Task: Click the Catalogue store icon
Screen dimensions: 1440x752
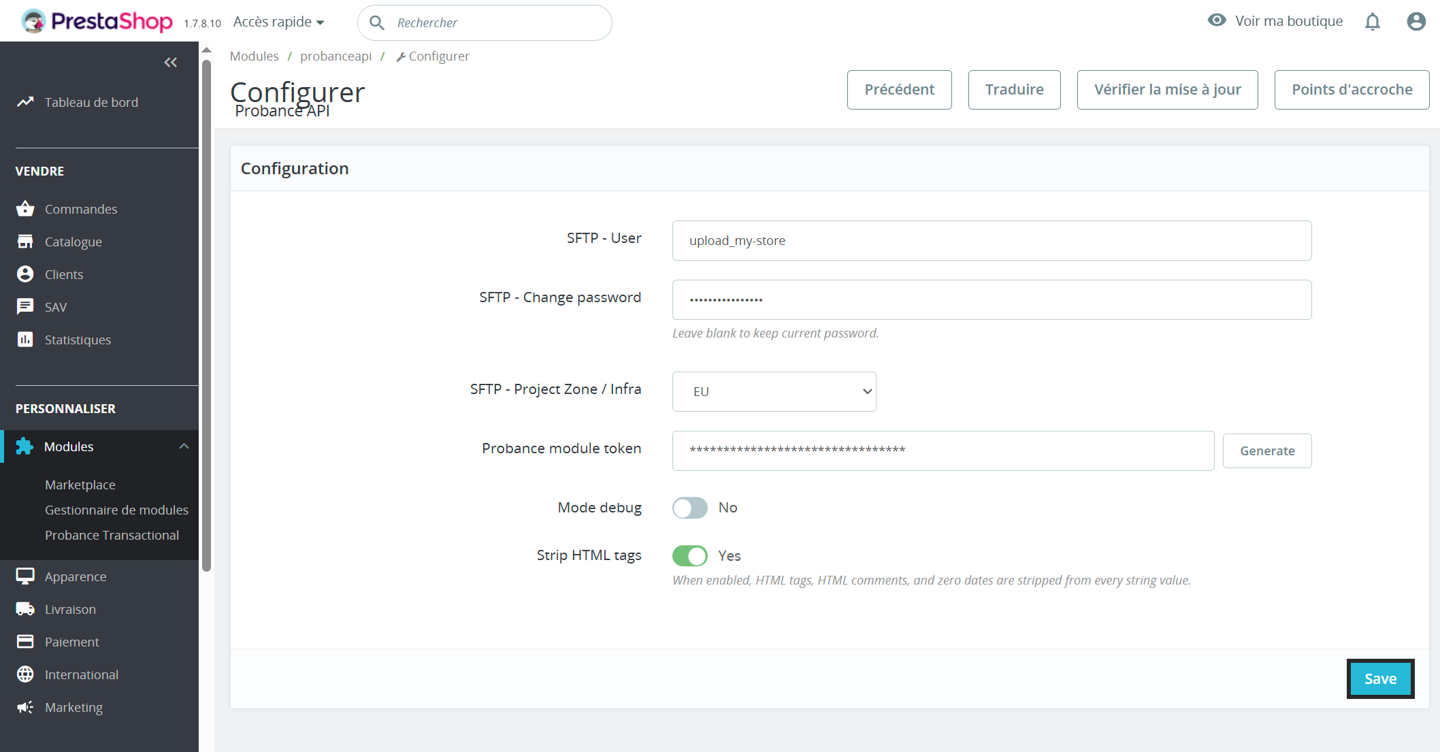Action: click(x=25, y=241)
